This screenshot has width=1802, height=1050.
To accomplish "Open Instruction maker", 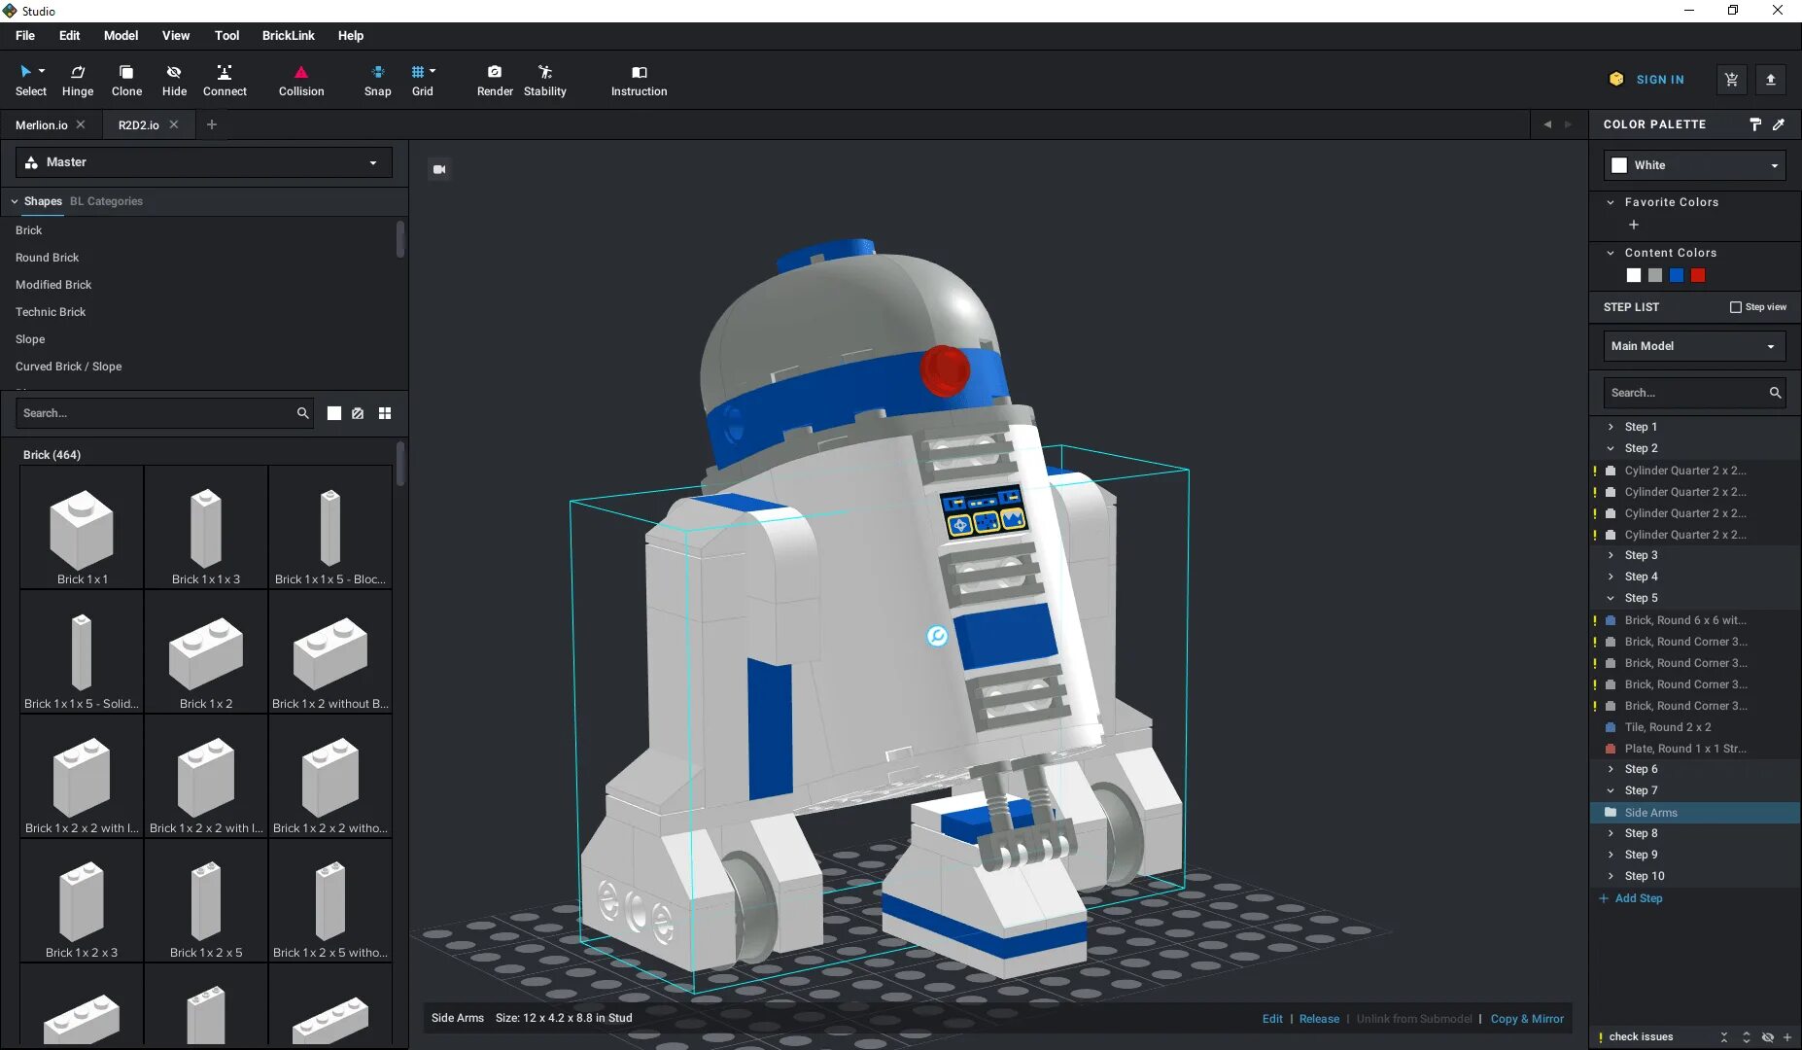I will click(x=639, y=81).
